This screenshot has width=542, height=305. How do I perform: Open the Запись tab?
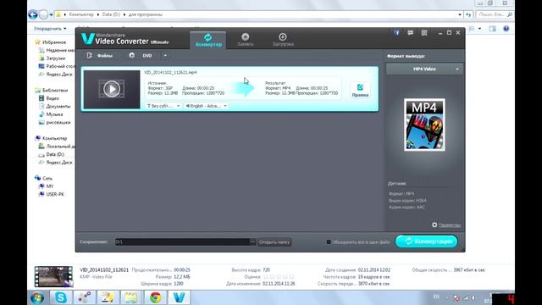[x=245, y=40]
